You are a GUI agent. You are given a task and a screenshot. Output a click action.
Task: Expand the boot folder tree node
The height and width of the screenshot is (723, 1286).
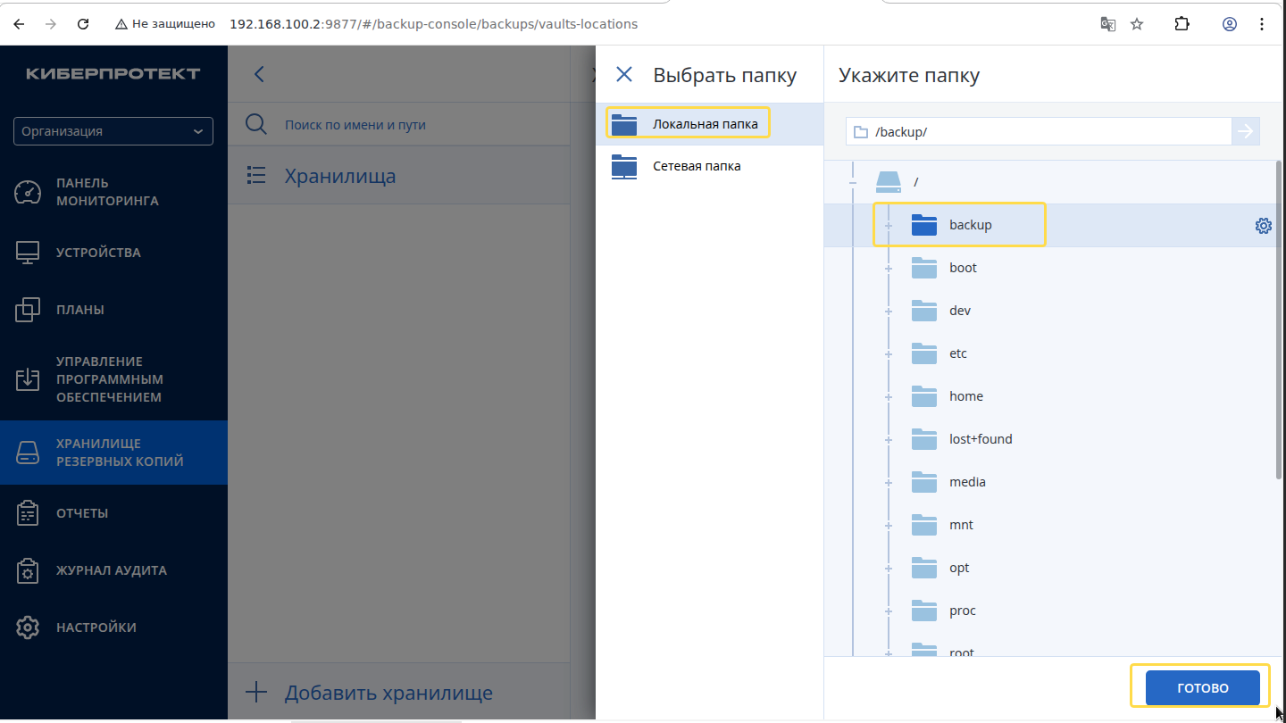889,268
